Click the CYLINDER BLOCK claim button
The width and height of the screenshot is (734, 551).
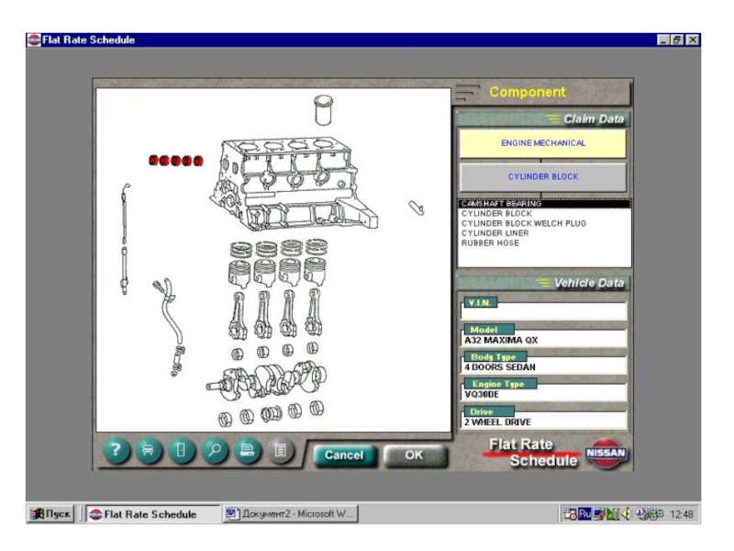(x=542, y=176)
